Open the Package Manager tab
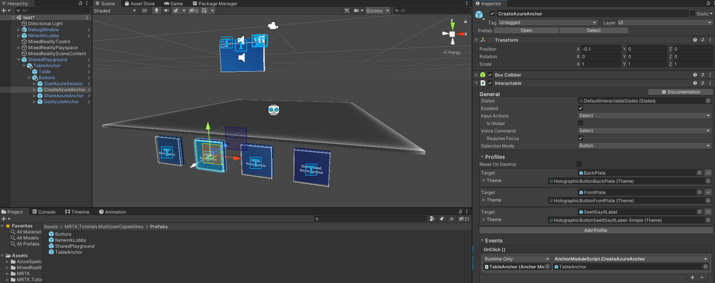The height and width of the screenshot is (283, 715). (214, 4)
